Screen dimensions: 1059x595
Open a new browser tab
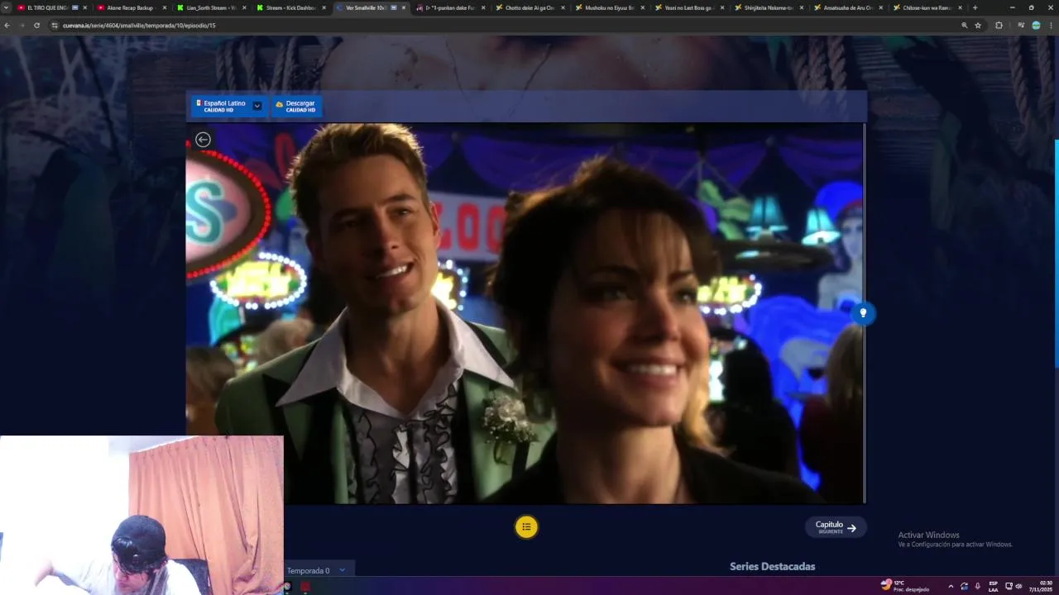975,7
